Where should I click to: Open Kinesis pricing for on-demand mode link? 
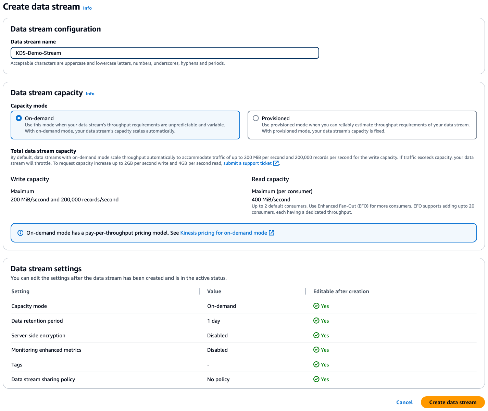(x=224, y=233)
